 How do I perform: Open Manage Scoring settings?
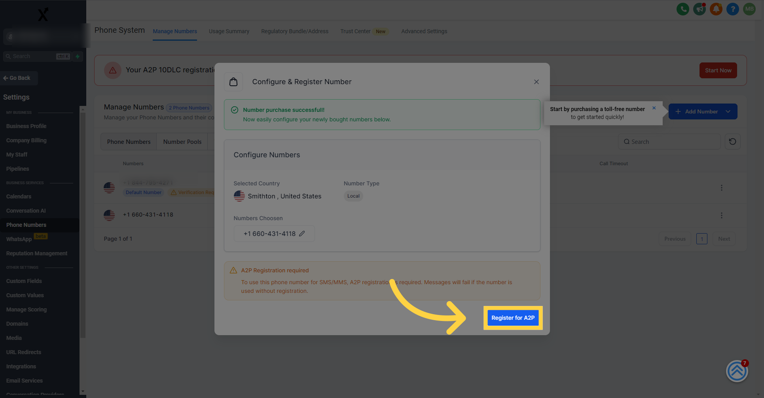click(x=27, y=309)
